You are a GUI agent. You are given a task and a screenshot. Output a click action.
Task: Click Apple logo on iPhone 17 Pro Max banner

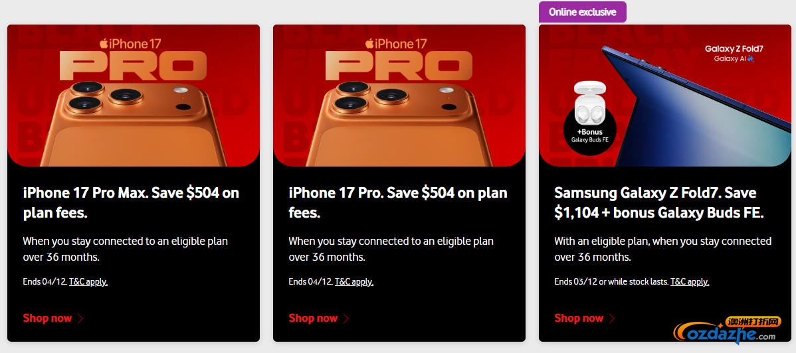pos(104,43)
